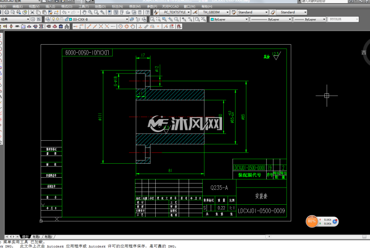Open the Layer Properties Manager icon
This screenshot has width=370, height=248.
tap(47, 19)
